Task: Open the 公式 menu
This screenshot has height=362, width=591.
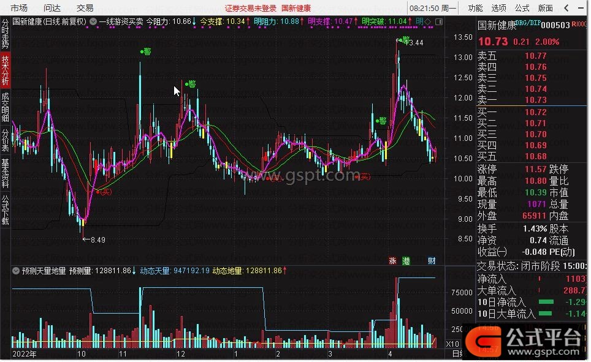Action: tap(522, 8)
